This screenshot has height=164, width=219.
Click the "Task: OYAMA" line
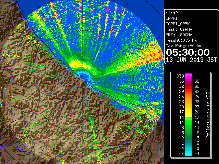[179, 29]
